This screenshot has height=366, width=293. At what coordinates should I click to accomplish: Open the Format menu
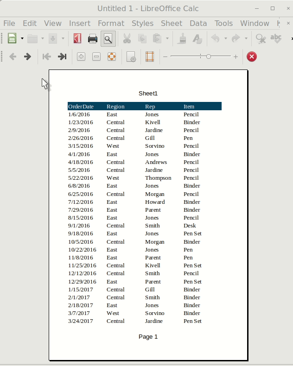[x=111, y=23]
